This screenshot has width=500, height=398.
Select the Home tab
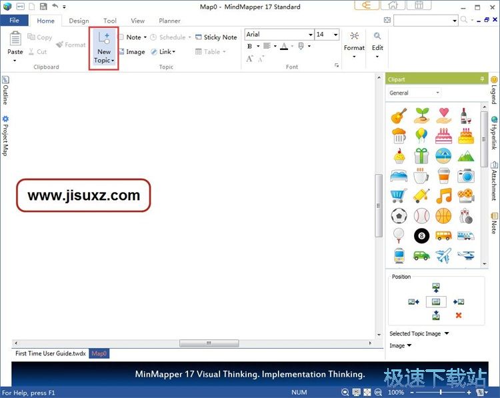pos(45,21)
